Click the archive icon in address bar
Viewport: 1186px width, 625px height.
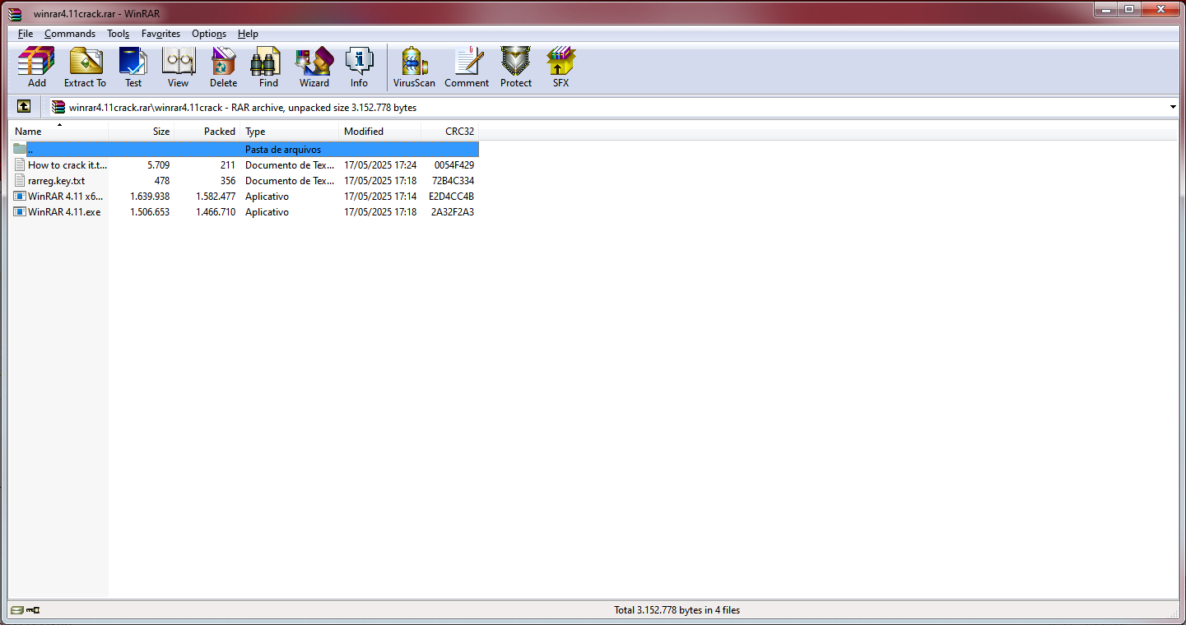tap(58, 107)
